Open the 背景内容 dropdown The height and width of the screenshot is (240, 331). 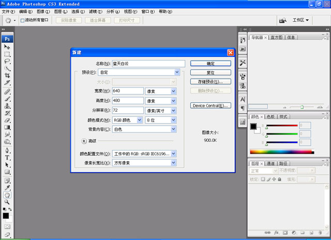(x=174, y=129)
